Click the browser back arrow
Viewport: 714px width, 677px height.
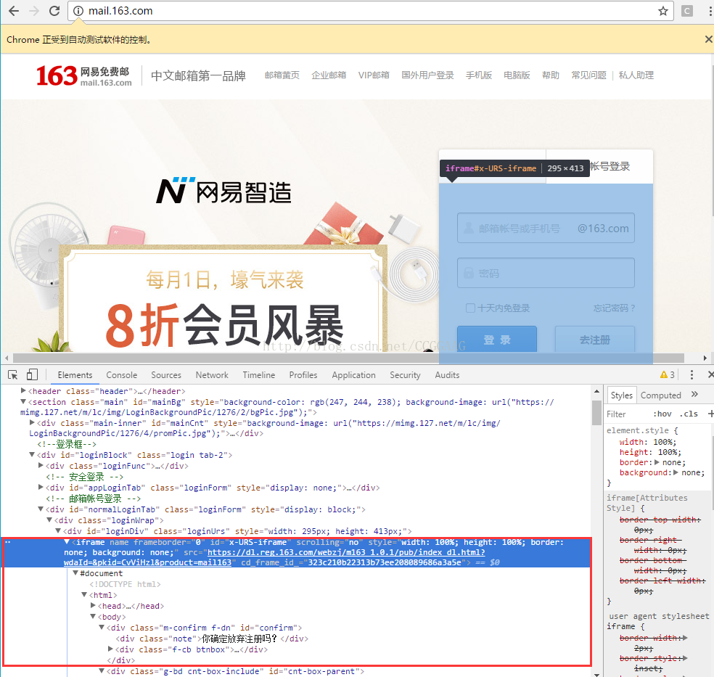[x=14, y=11]
